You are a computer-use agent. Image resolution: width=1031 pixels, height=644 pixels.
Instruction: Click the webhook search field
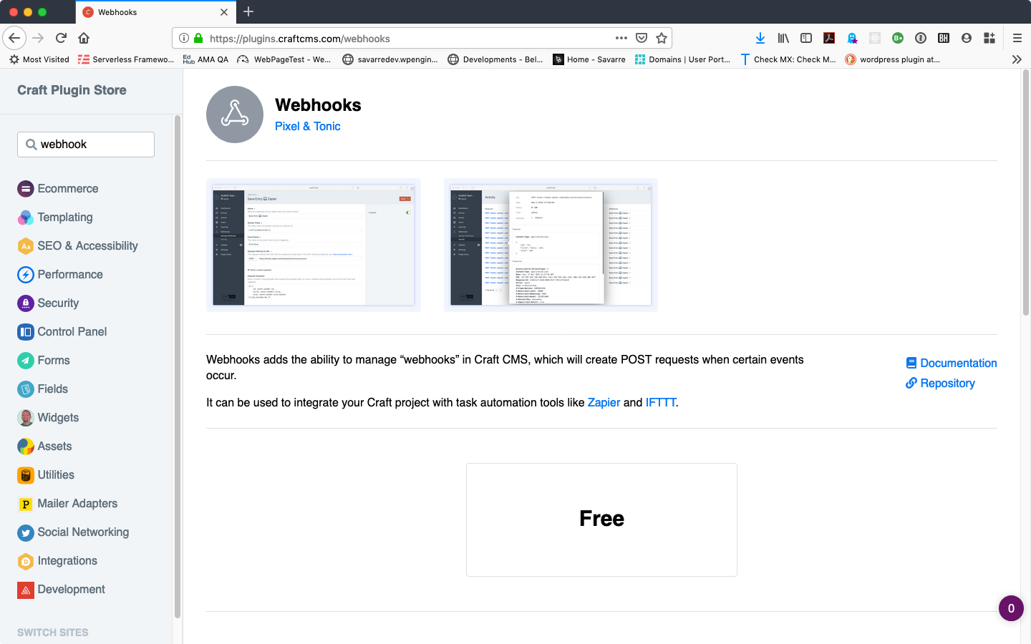pos(86,145)
